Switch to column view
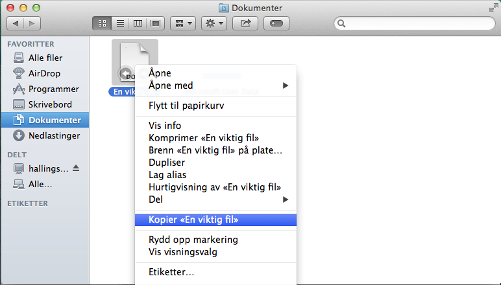The width and height of the screenshot is (501, 285). pyautogui.click(x=138, y=23)
